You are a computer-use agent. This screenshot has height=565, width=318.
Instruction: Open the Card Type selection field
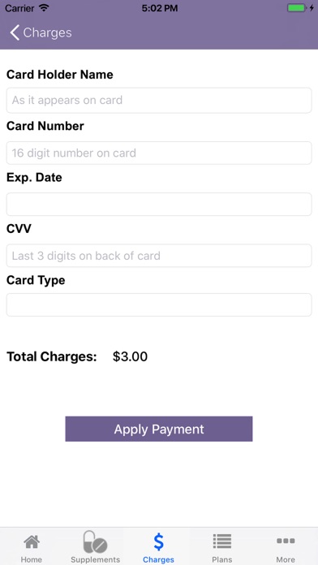[x=159, y=305]
